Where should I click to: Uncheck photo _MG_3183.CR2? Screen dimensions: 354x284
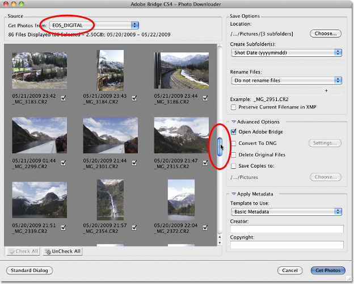(64, 98)
